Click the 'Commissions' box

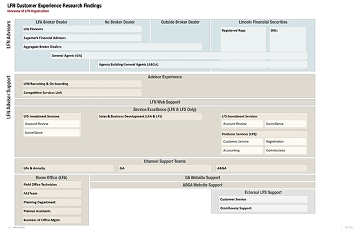pos(285,150)
